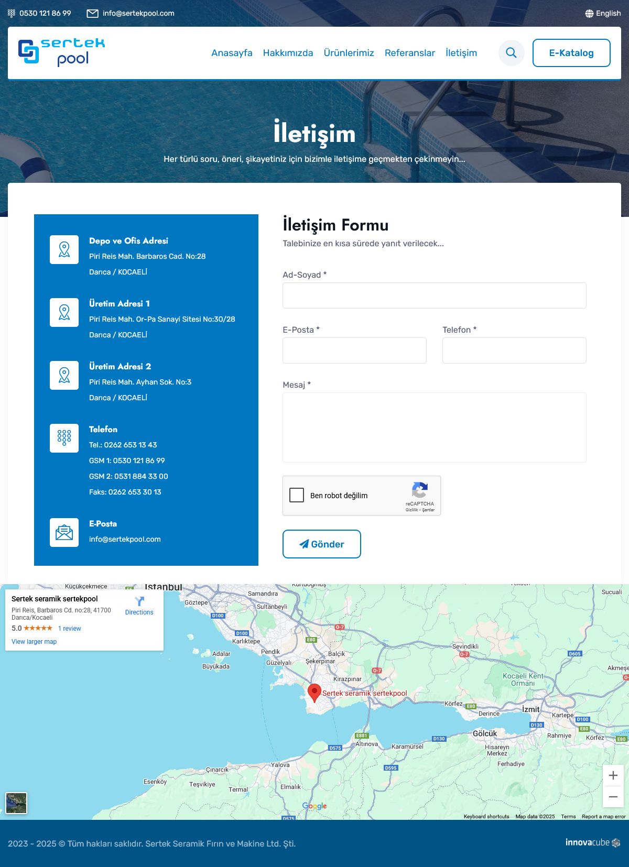Image resolution: width=629 pixels, height=867 pixels.
Task: Open View larger map link
Action: pyautogui.click(x=34, y=642)
